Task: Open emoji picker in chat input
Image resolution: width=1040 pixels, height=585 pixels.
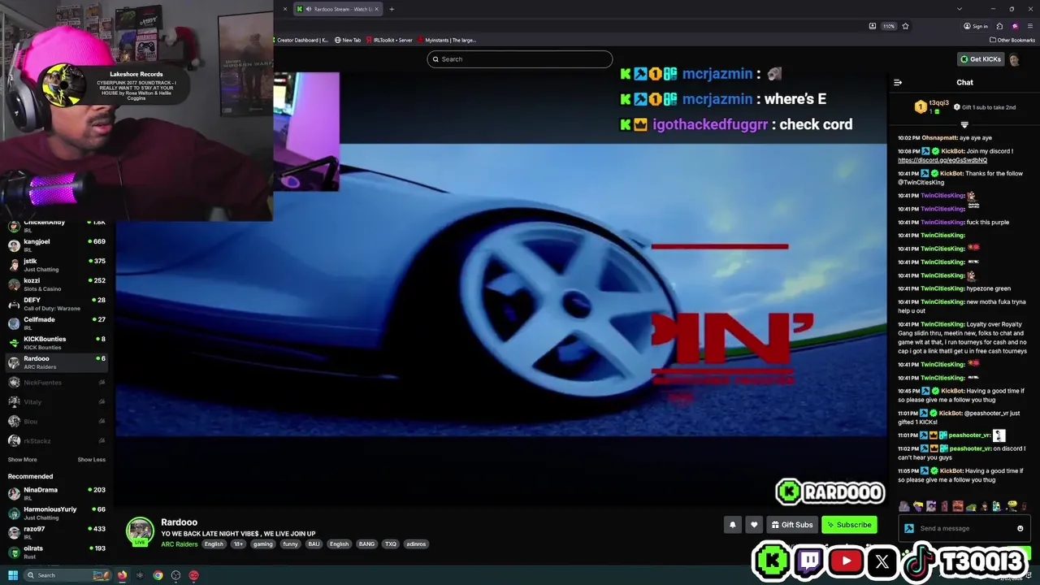Action: (1020, 529)
